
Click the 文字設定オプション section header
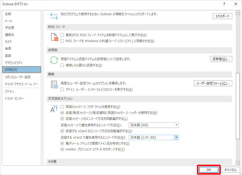[139, 99]
